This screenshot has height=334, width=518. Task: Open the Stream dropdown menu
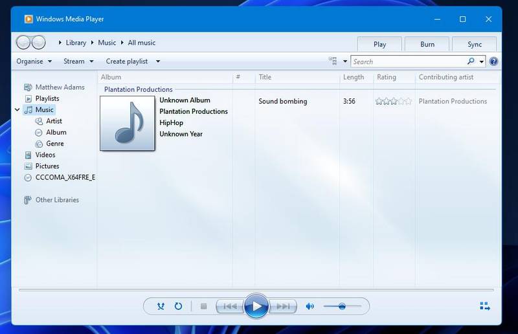coord(78,61)
